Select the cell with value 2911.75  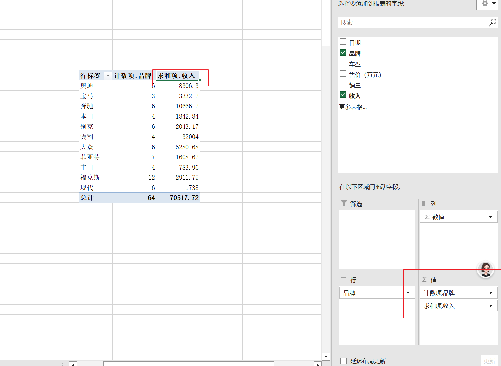(178, 177)
